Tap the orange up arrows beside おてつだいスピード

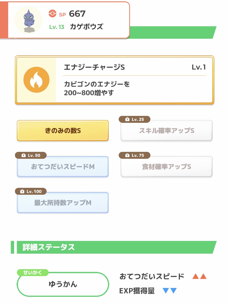pyautogui.click(x=199, y=276)
